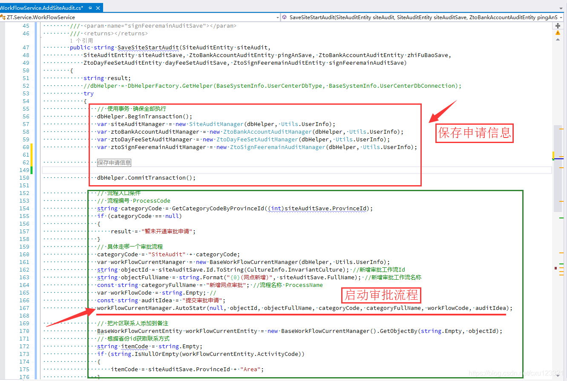This screenshot has height=381, width=567.
Task: Click the '// 使用事务 确保全部执行' comment on line 55
Action: [132, 109]
